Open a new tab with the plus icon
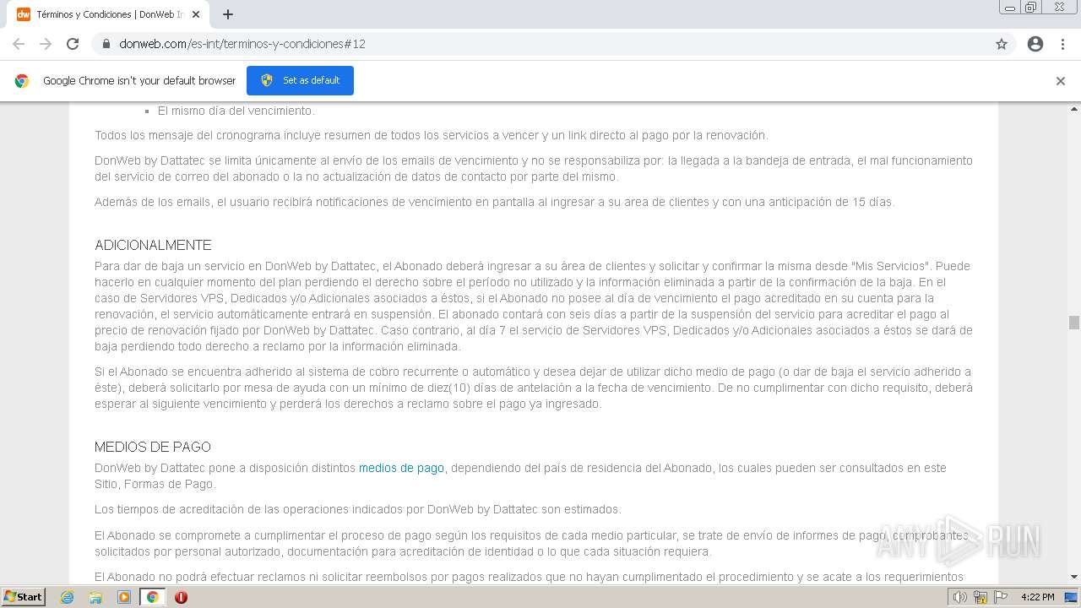 (228, 14)
